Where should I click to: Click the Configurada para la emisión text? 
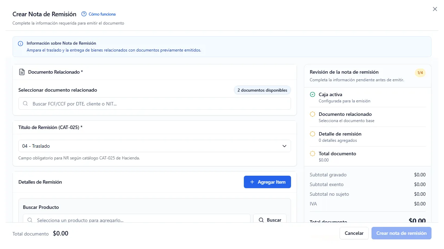pyautogui.click(x=344, y=101)
